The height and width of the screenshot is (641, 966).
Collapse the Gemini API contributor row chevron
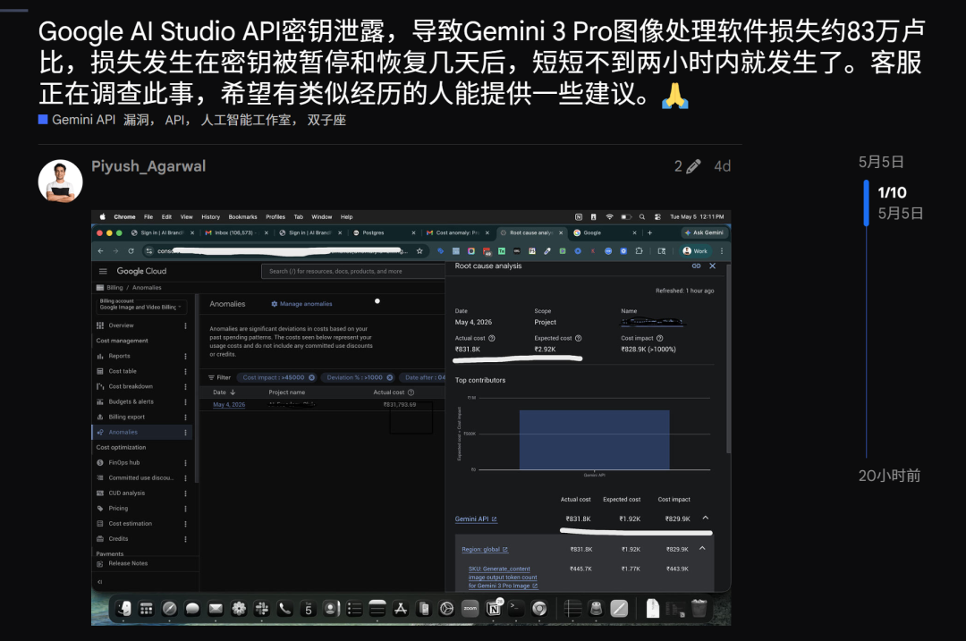[x=706, y=518]
